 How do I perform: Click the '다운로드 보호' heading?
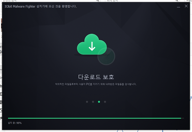96,77
